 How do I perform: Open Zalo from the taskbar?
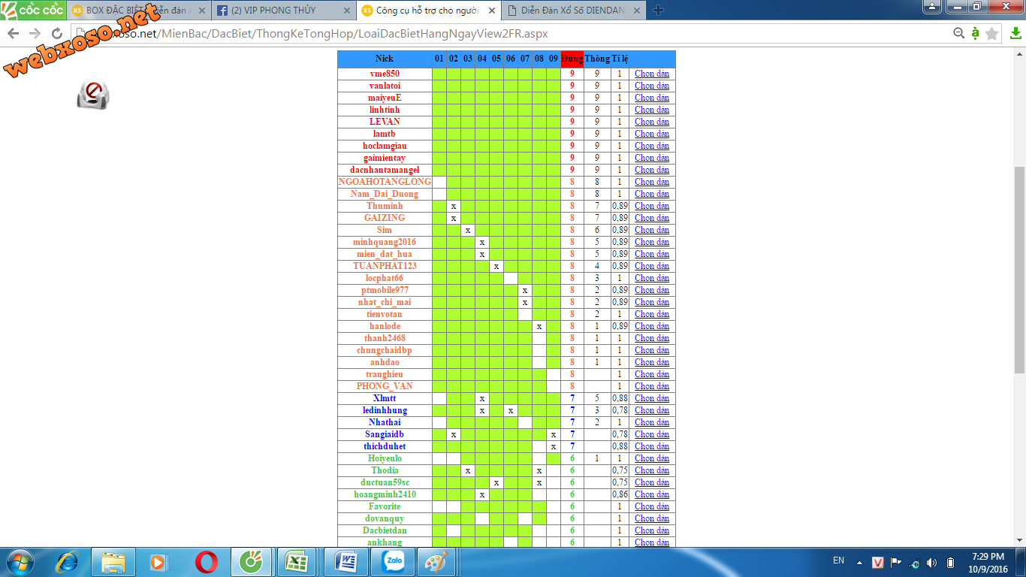(393, 562)
